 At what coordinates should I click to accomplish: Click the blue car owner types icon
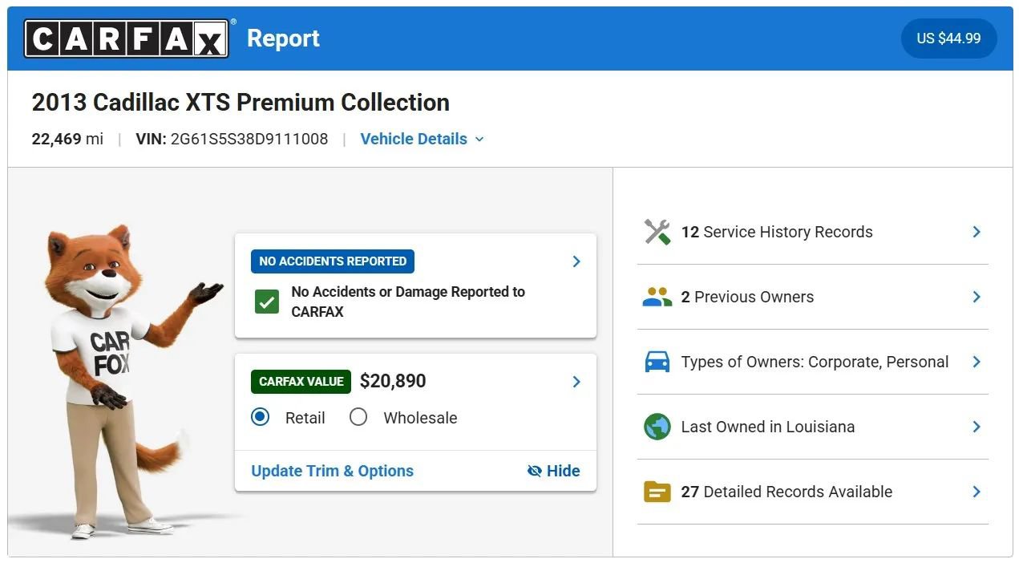point(657,362)
